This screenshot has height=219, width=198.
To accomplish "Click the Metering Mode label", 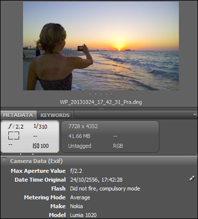I will 45,197.
